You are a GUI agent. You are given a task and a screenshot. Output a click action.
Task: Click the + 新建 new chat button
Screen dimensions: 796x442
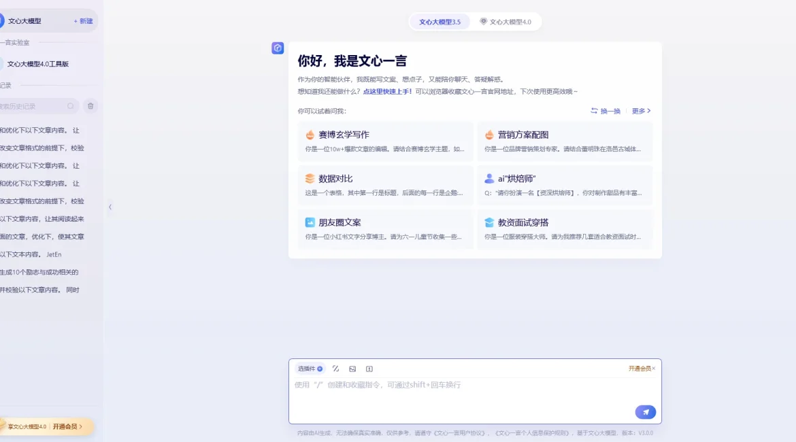[83, 21]
